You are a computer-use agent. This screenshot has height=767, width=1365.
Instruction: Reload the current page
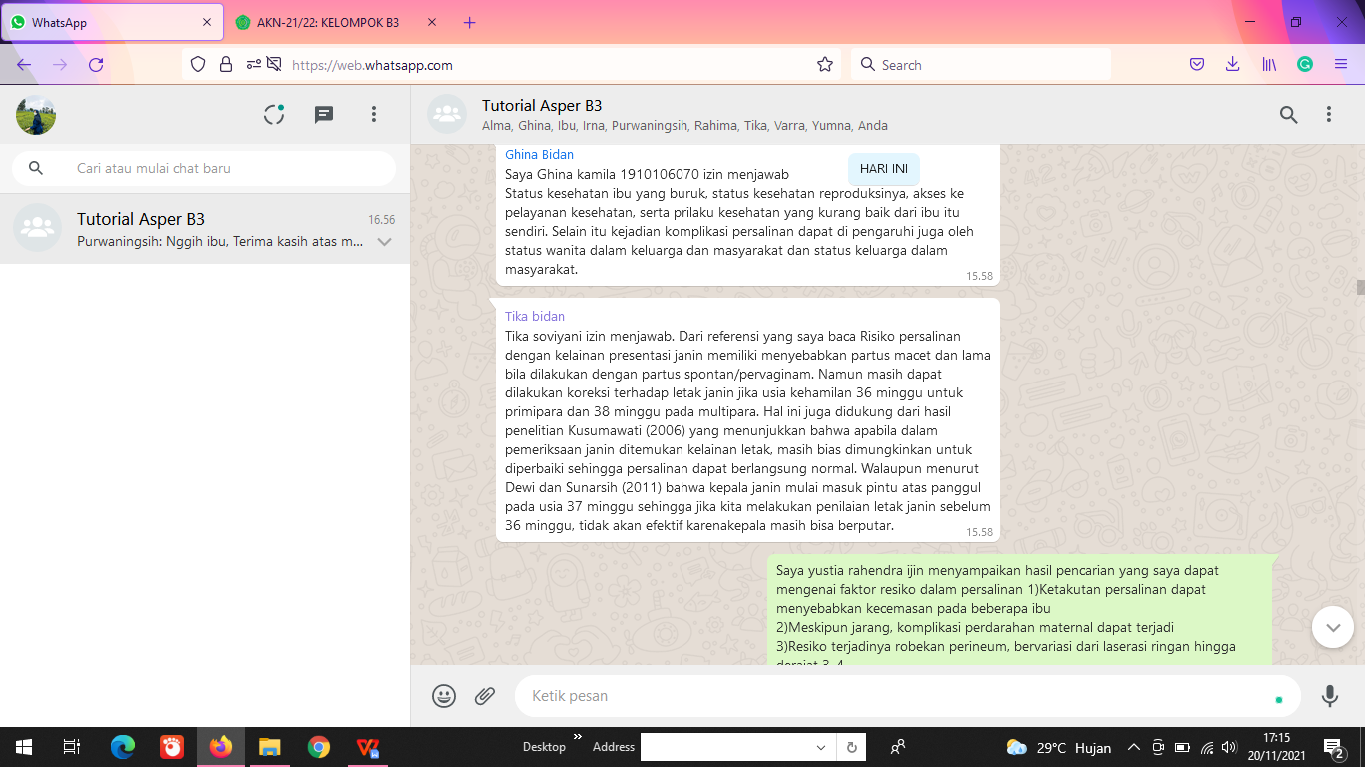[96, 65]
